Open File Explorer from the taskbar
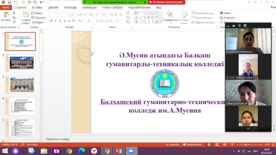276x155 pixels. 44,151
